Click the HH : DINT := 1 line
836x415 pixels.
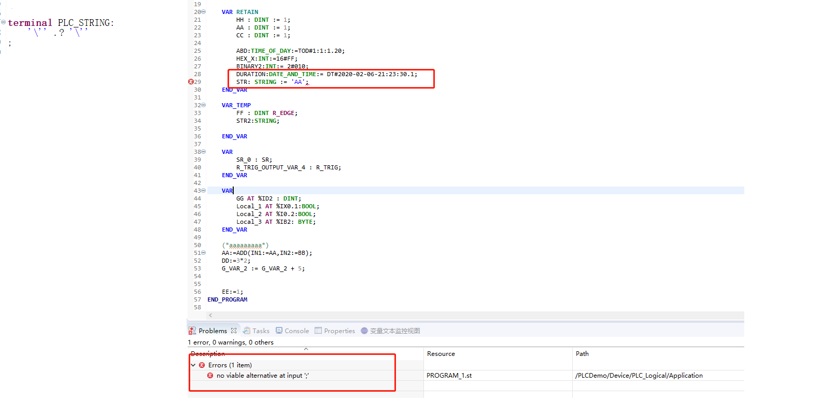263,20
